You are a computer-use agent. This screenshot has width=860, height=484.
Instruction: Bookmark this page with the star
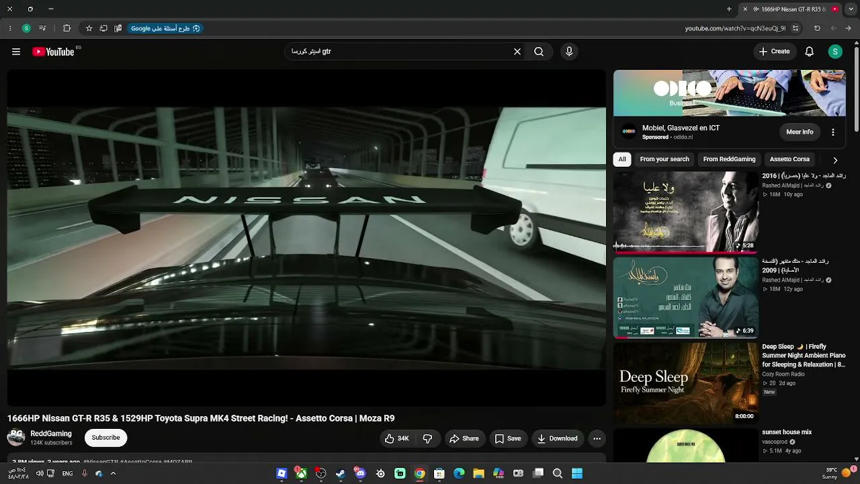89,28
